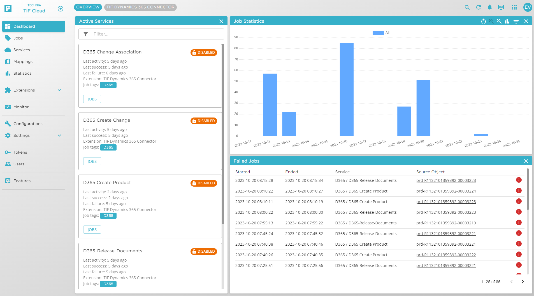
Task: Open the Monitor page from sidebar
Action: (x=21, y=107)
